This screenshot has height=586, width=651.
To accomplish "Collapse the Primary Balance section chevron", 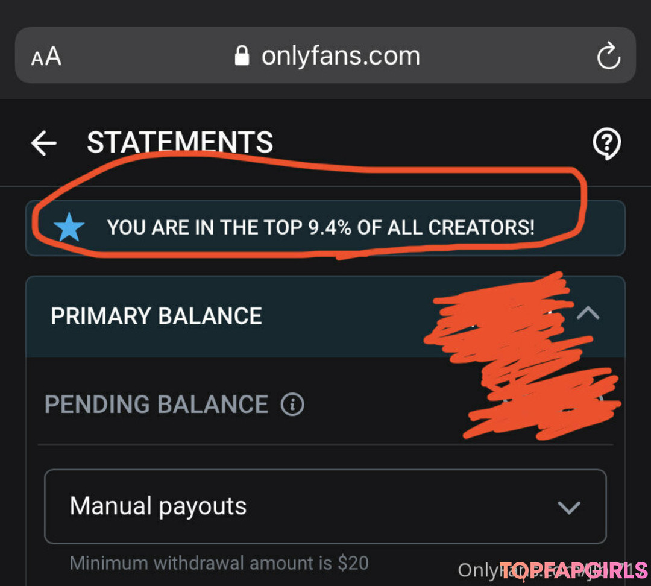I will (x=588, y=313).
